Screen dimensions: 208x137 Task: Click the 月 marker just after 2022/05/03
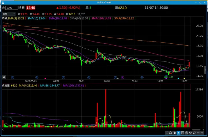[37, 77]
